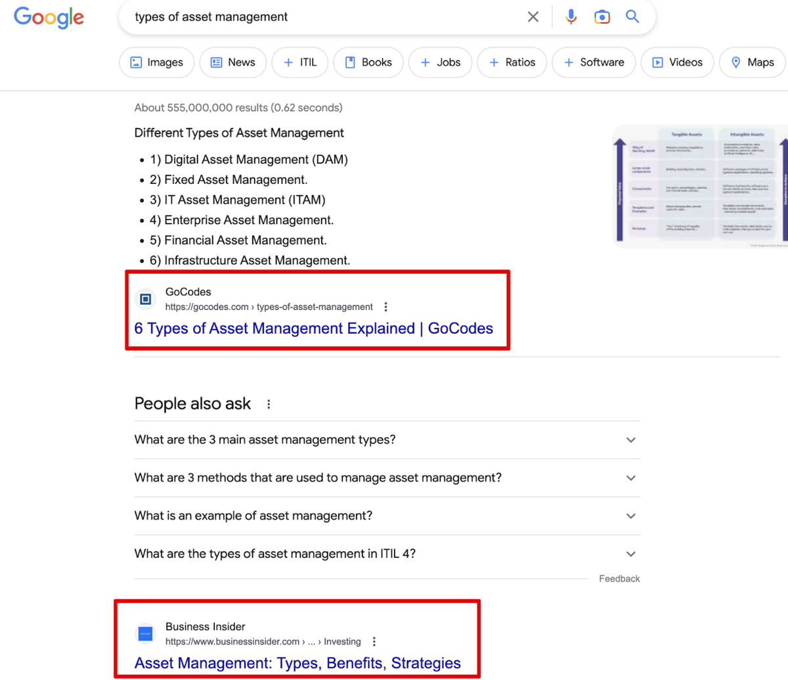788x680 pixels.
Task: Add ITIL filter to search
Action: pyautogui.click(x=299, y=62)
